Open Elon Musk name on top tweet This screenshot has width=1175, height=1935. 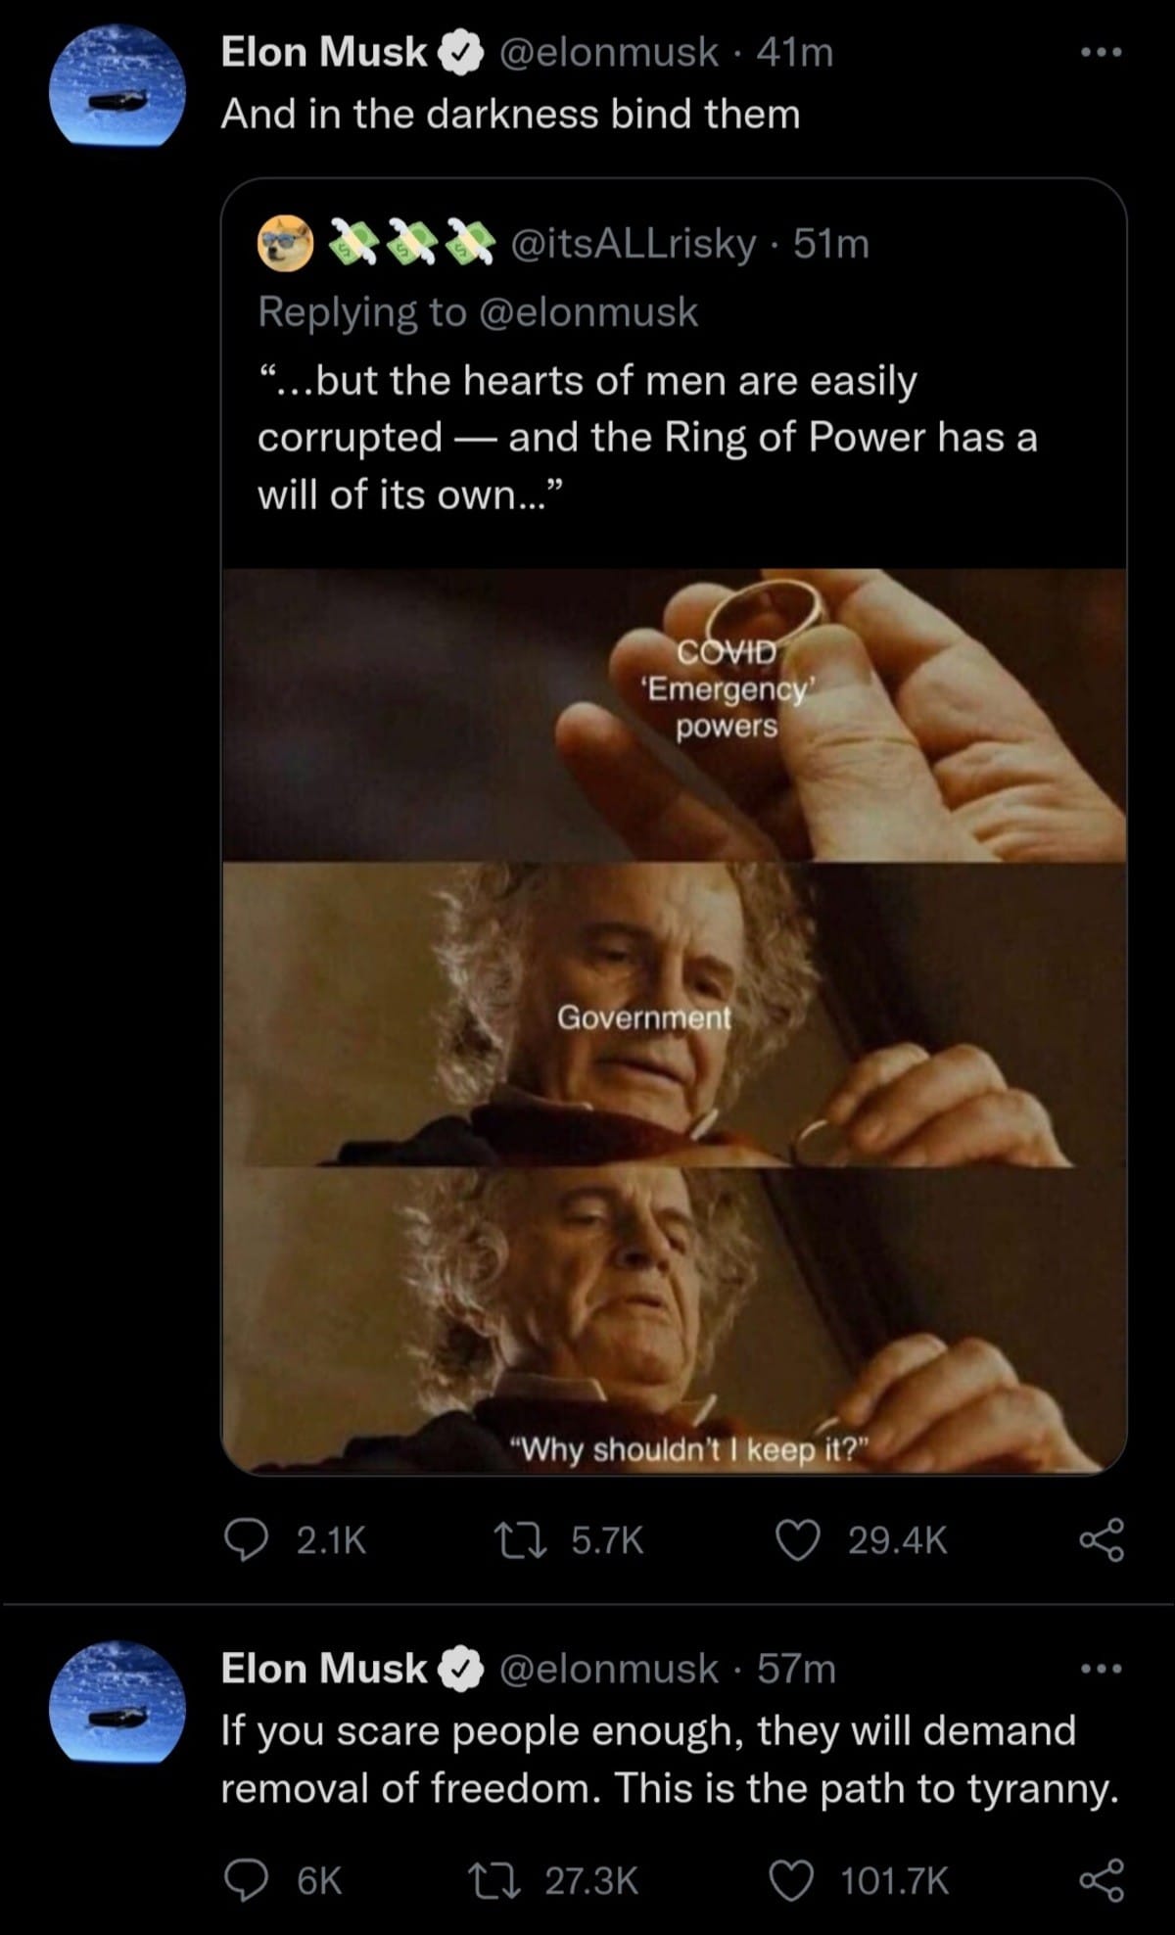pyautogui.click(x=324, y=53)
